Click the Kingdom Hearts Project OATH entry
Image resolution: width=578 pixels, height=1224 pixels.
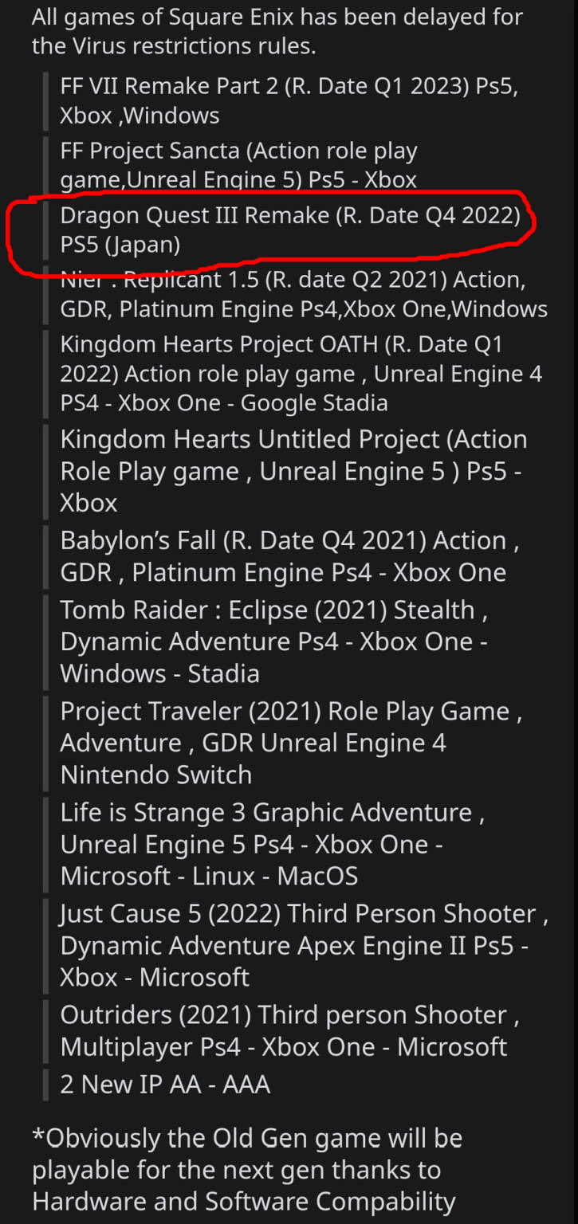[301, 374]
